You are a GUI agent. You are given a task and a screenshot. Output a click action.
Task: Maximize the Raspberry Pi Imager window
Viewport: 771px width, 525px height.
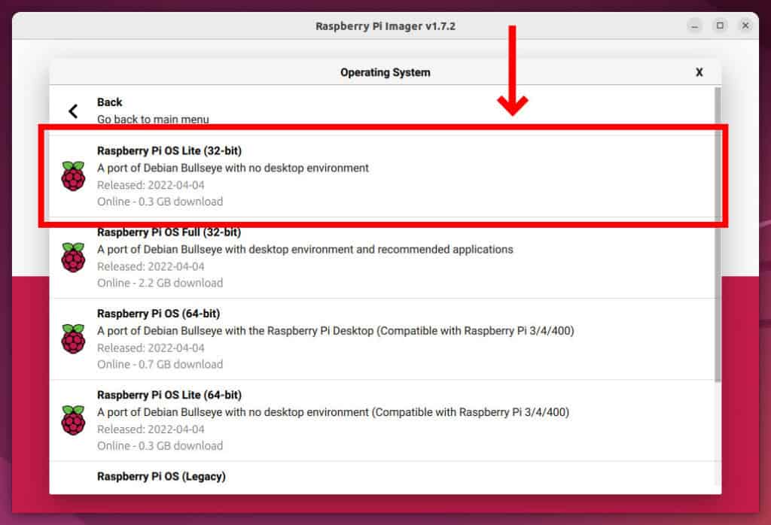click(720, 26)
